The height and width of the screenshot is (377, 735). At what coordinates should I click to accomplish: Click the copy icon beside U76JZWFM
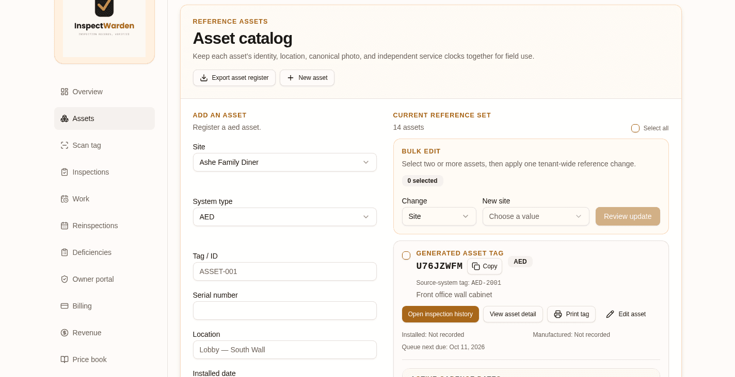476,266
